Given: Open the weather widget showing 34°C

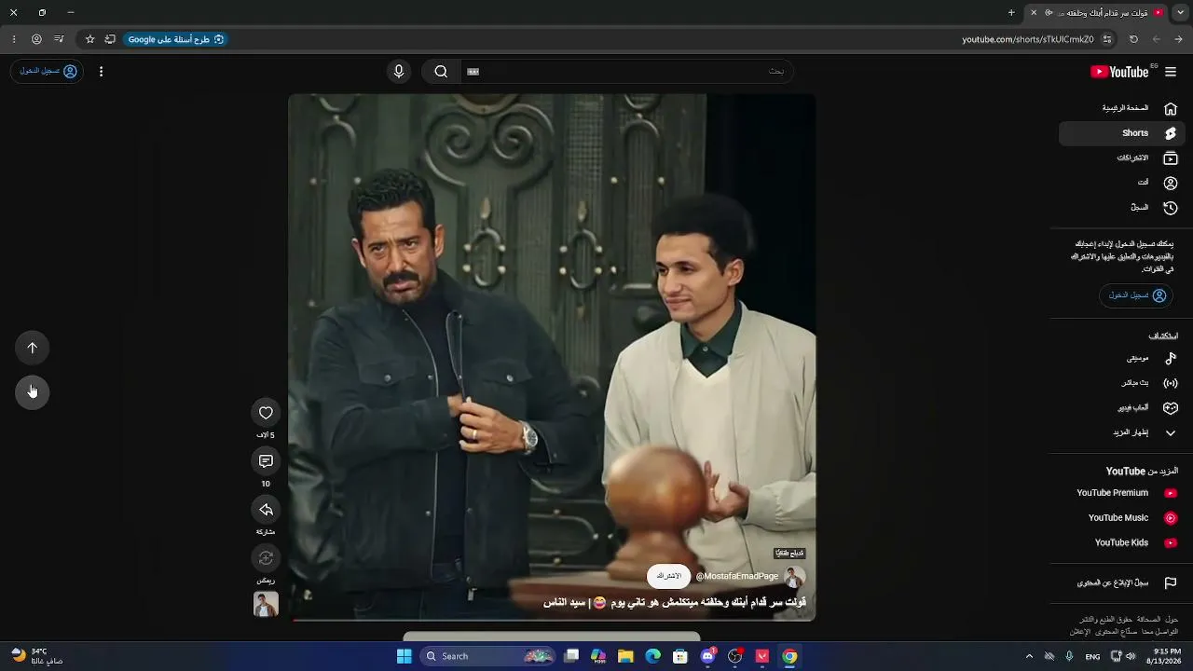Looking at the screenshot, I should (37, 656).
